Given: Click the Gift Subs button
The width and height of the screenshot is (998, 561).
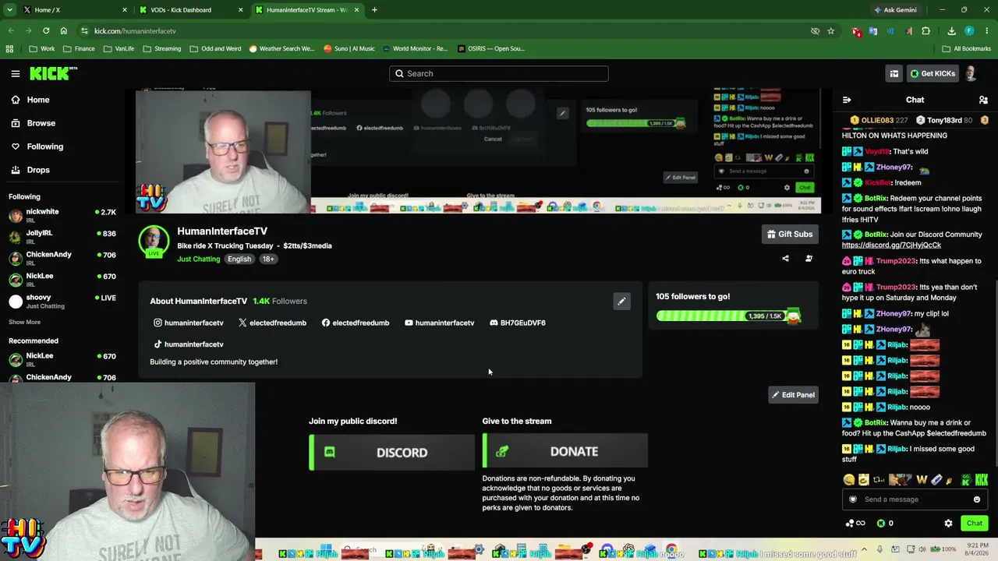Looking at the screenshot, I should 790,235.
